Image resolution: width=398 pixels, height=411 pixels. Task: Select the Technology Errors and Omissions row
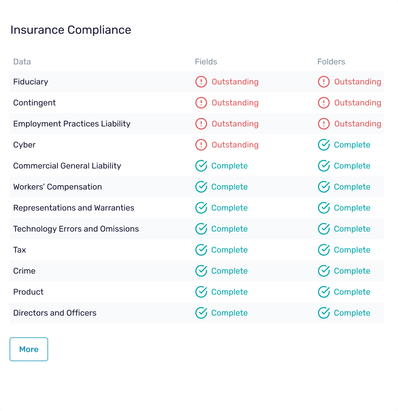pyautogui.click(x=76, y=229)
